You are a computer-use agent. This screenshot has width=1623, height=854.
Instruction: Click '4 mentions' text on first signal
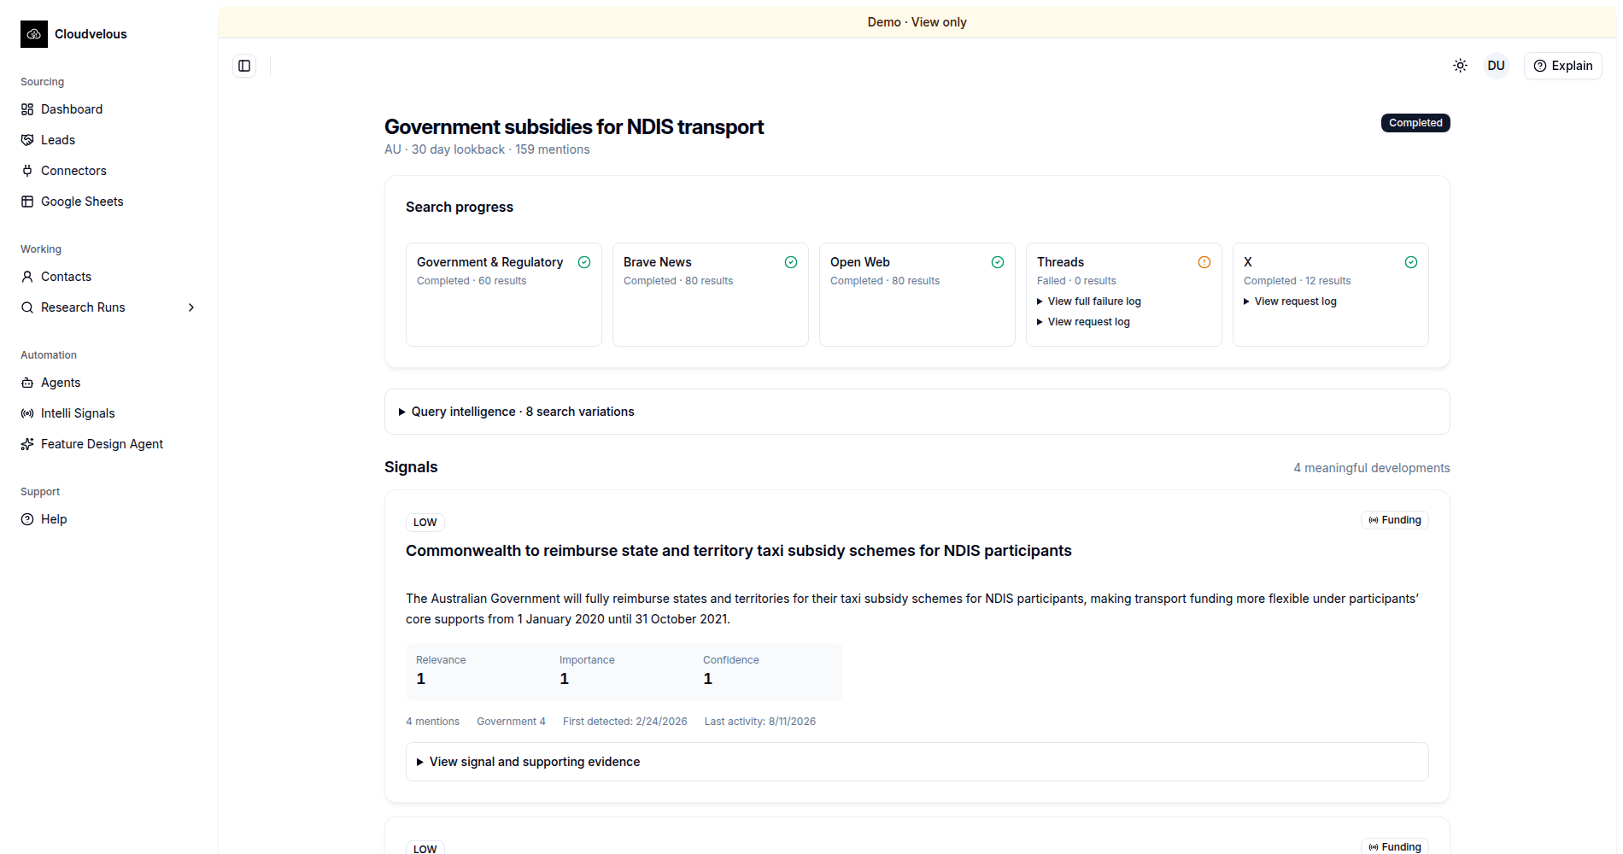(432, 722)
